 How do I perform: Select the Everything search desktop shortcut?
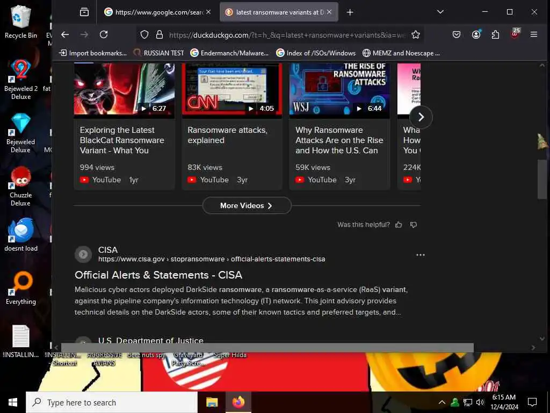coord(21,288)
